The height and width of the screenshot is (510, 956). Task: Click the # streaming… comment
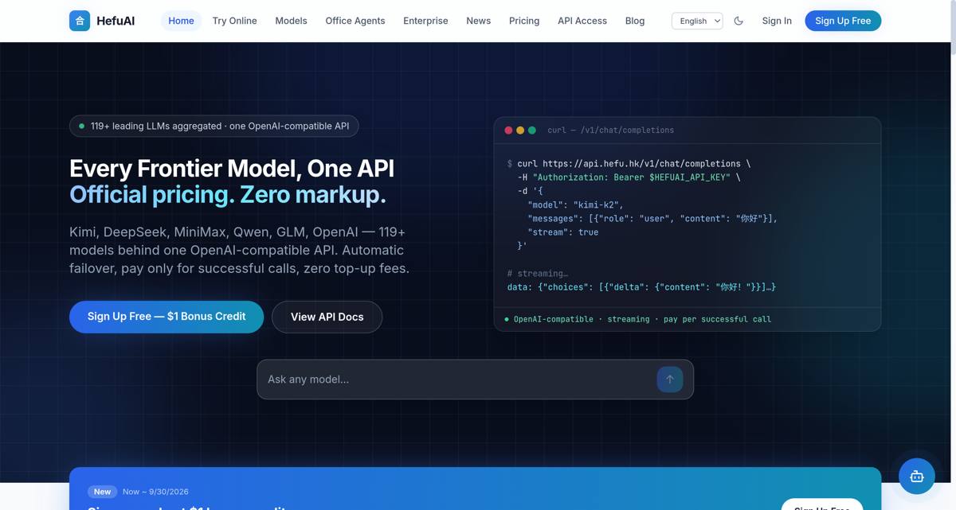point(537,274)
